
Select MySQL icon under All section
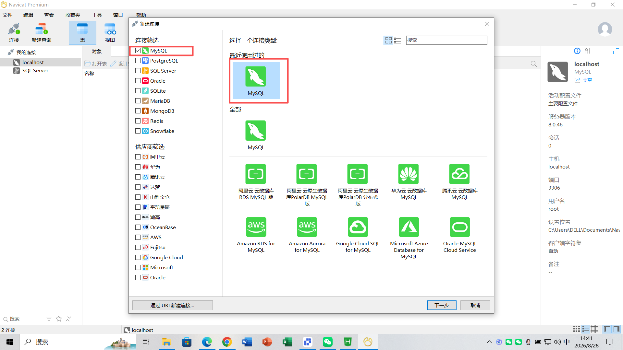click(256, 135)
